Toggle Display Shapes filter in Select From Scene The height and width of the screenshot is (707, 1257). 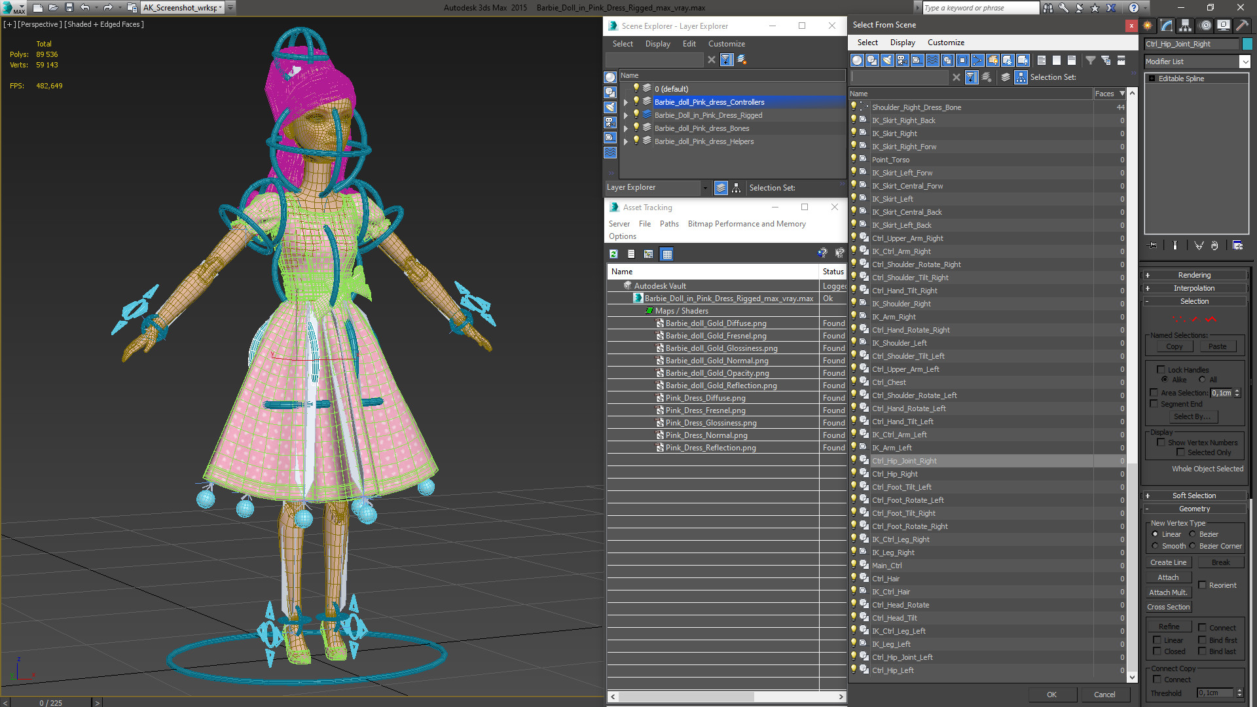[x=872, y=60]
